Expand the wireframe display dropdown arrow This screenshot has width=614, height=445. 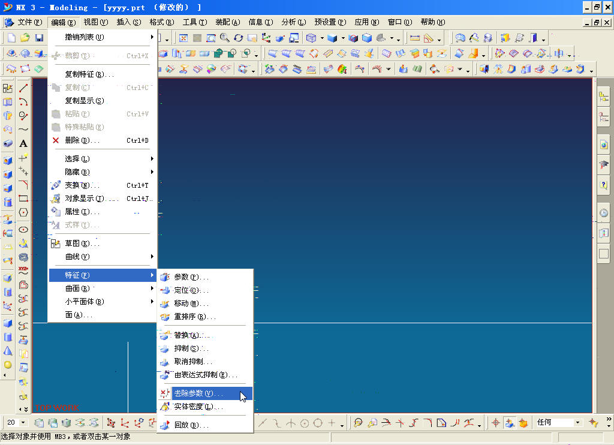[x=322, y=38]
